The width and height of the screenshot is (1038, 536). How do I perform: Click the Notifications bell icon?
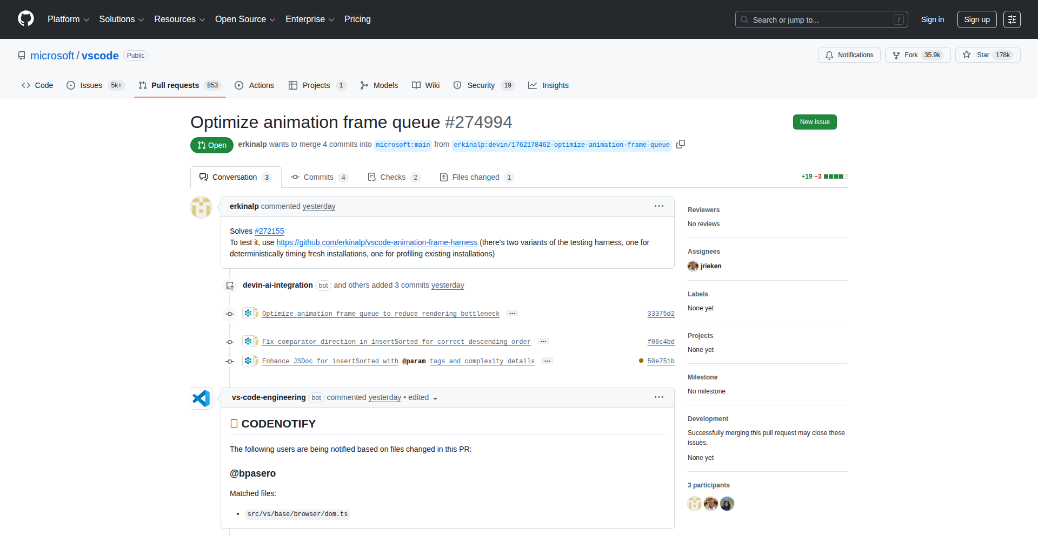pyautogui.click(x=829, y=55)
